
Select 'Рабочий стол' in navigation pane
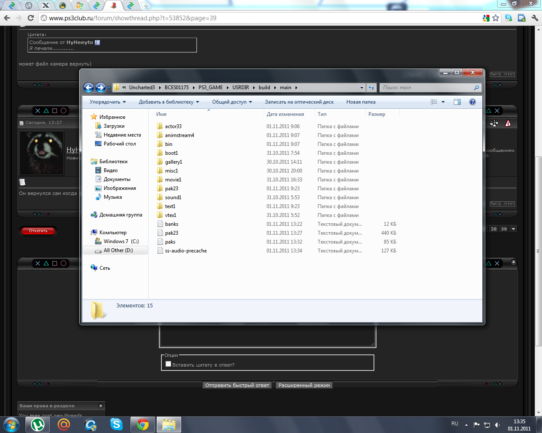pyautogui.click(x=119, y=144)
